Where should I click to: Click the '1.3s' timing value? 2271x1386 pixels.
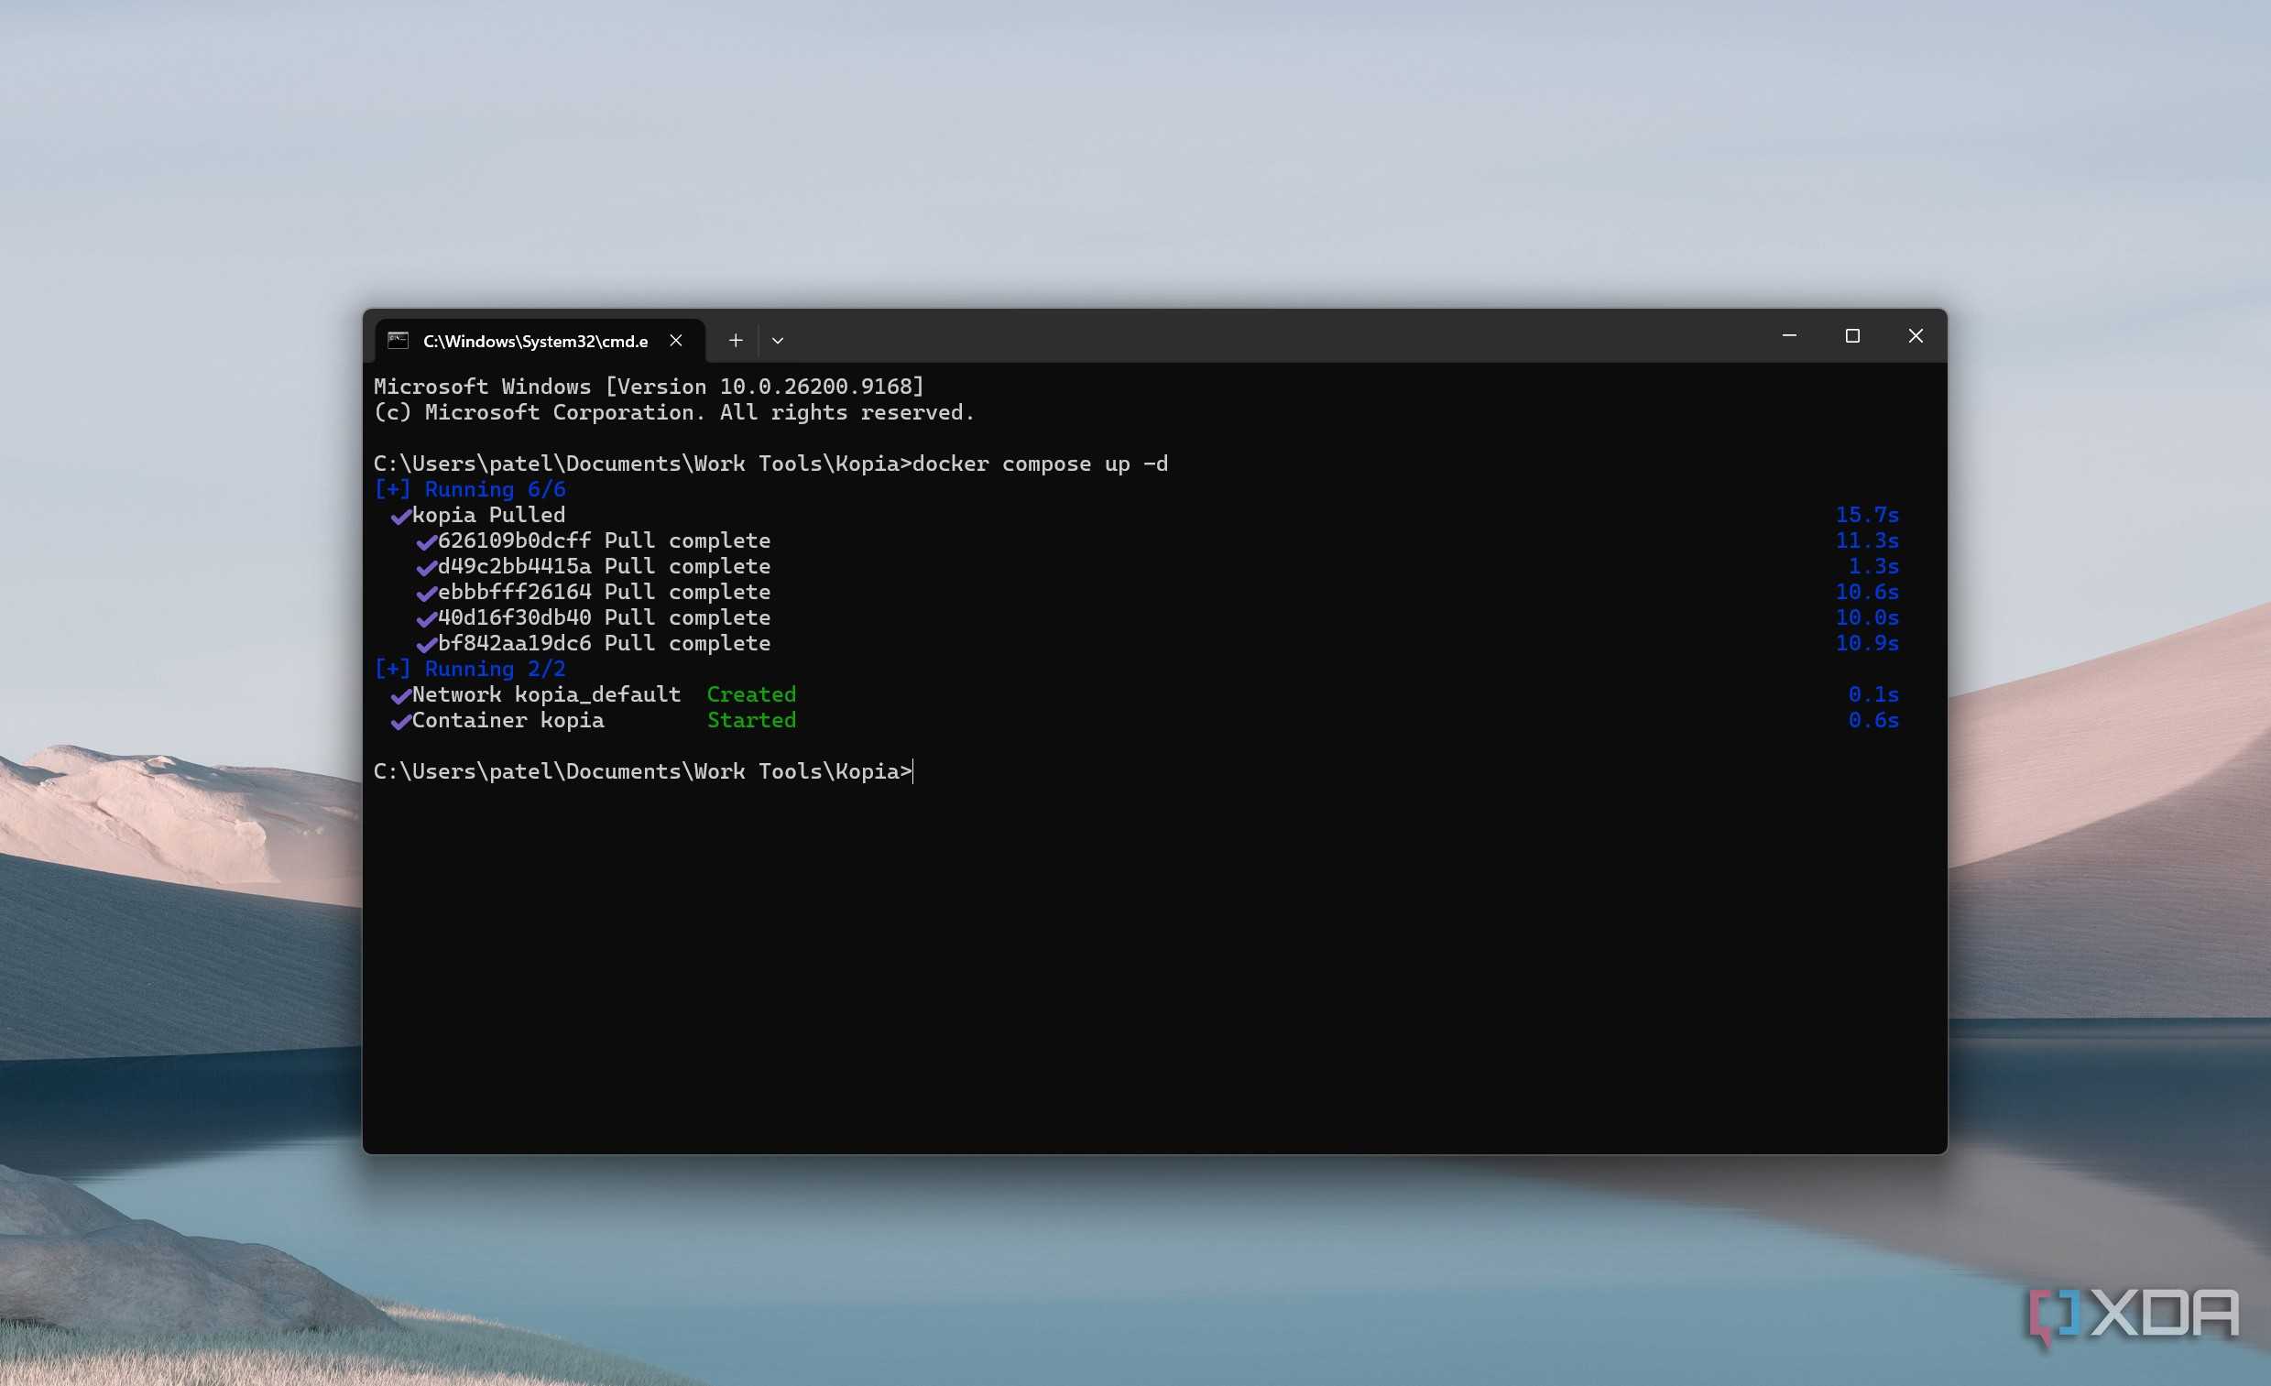click(x=1872, y=567)
